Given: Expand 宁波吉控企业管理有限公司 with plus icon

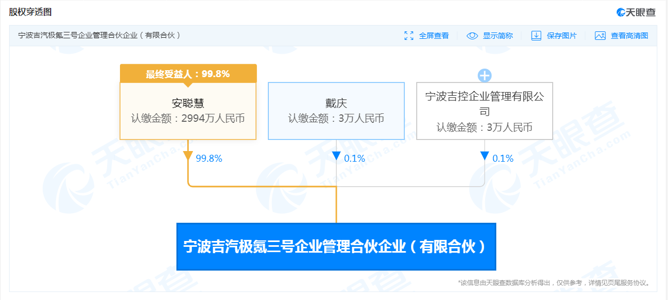Looking at the screenshot, I should click(485, 76).
